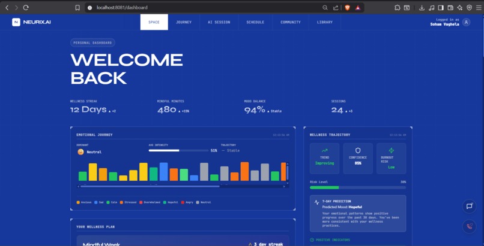Launch the Leo AI sparkle icon
The image size is (484, 246).
[460, 8]
